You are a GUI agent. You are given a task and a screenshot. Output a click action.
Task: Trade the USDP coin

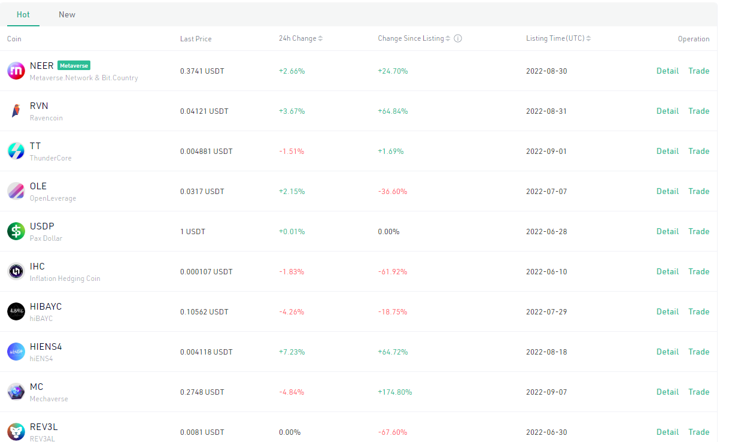click(x=698, y=231)
